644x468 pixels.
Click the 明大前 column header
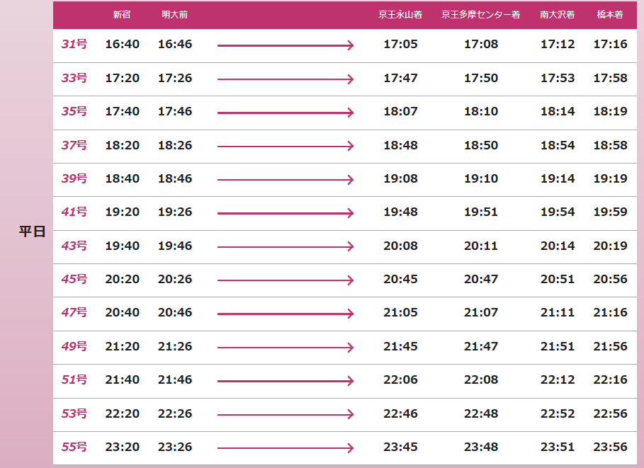[174, 15]
